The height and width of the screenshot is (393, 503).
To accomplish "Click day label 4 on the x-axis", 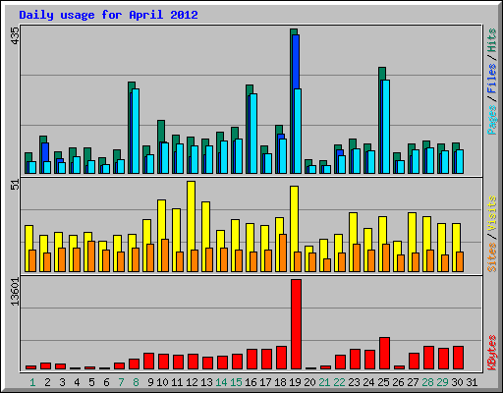I will (77, 382).
